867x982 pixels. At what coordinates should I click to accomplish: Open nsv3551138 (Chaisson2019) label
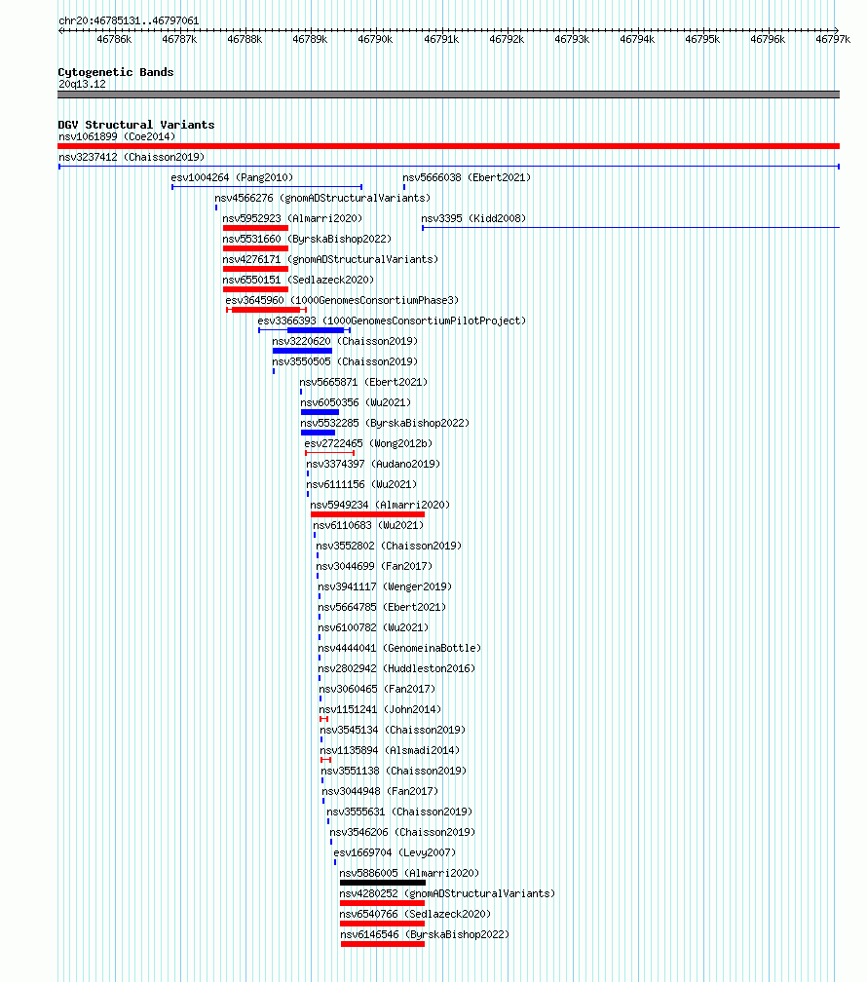[394, 771]
